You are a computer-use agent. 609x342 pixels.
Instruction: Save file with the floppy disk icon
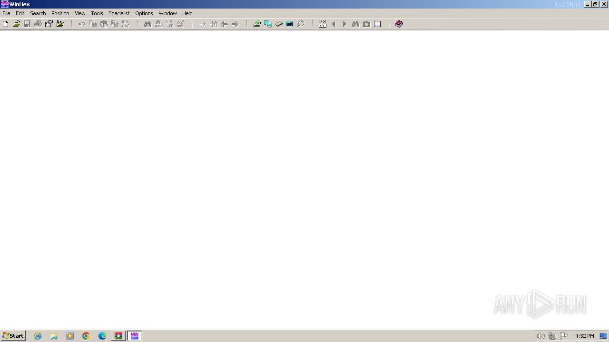click(27, 24)
